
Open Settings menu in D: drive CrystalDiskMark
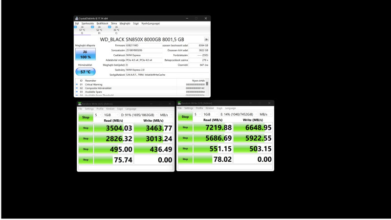pyautogui.click(x=89, y=109)
